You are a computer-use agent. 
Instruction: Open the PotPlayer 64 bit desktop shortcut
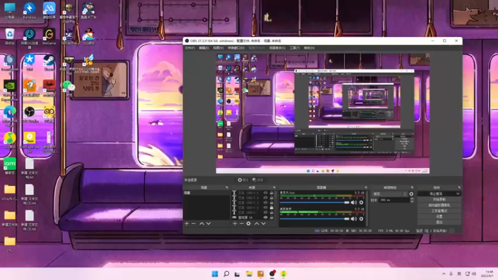click(x=29, y=142)
